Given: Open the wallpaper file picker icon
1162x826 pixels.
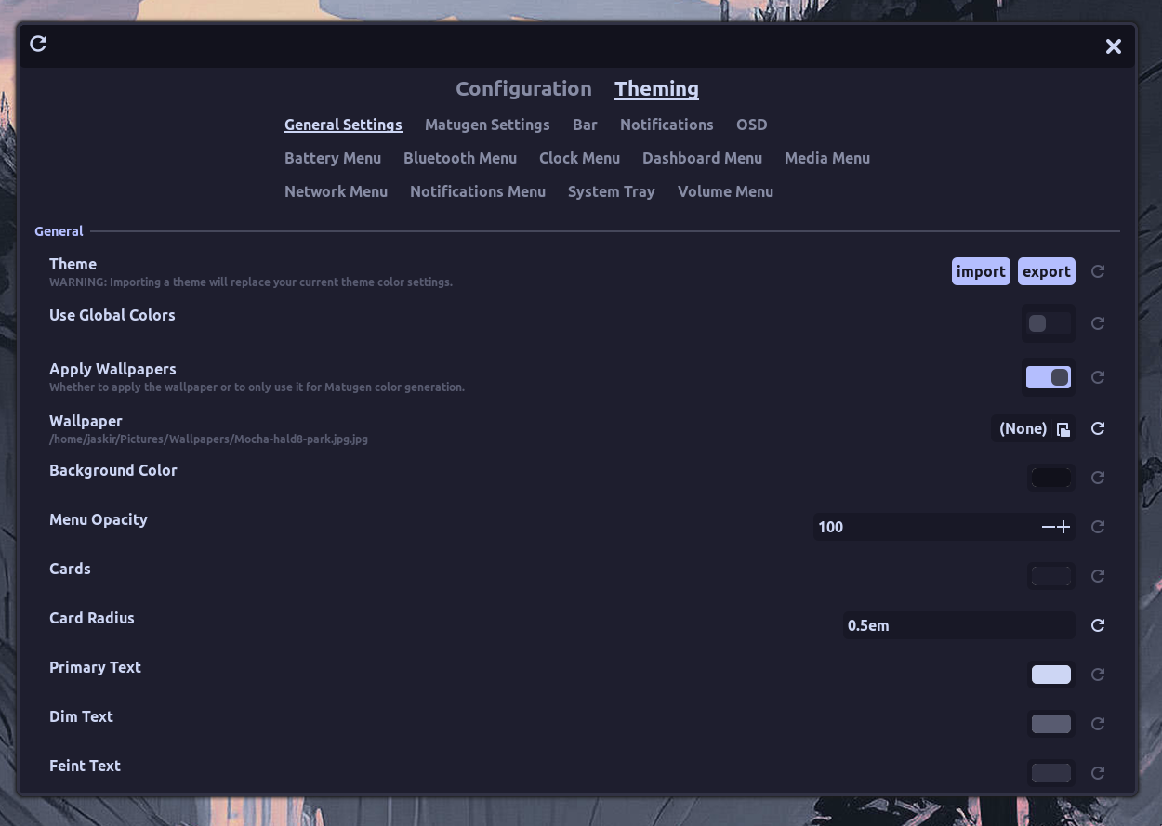Looking at the screenshot, I should [x=1063, y=429].
